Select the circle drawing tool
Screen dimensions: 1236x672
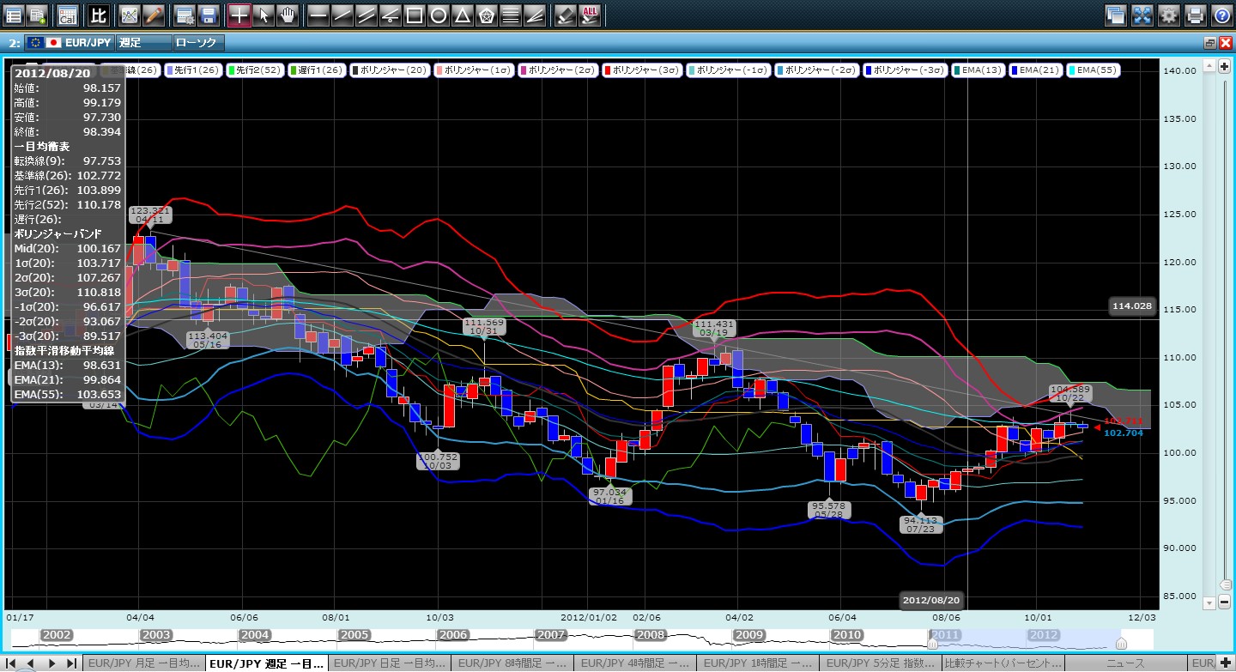pos(438,15)
